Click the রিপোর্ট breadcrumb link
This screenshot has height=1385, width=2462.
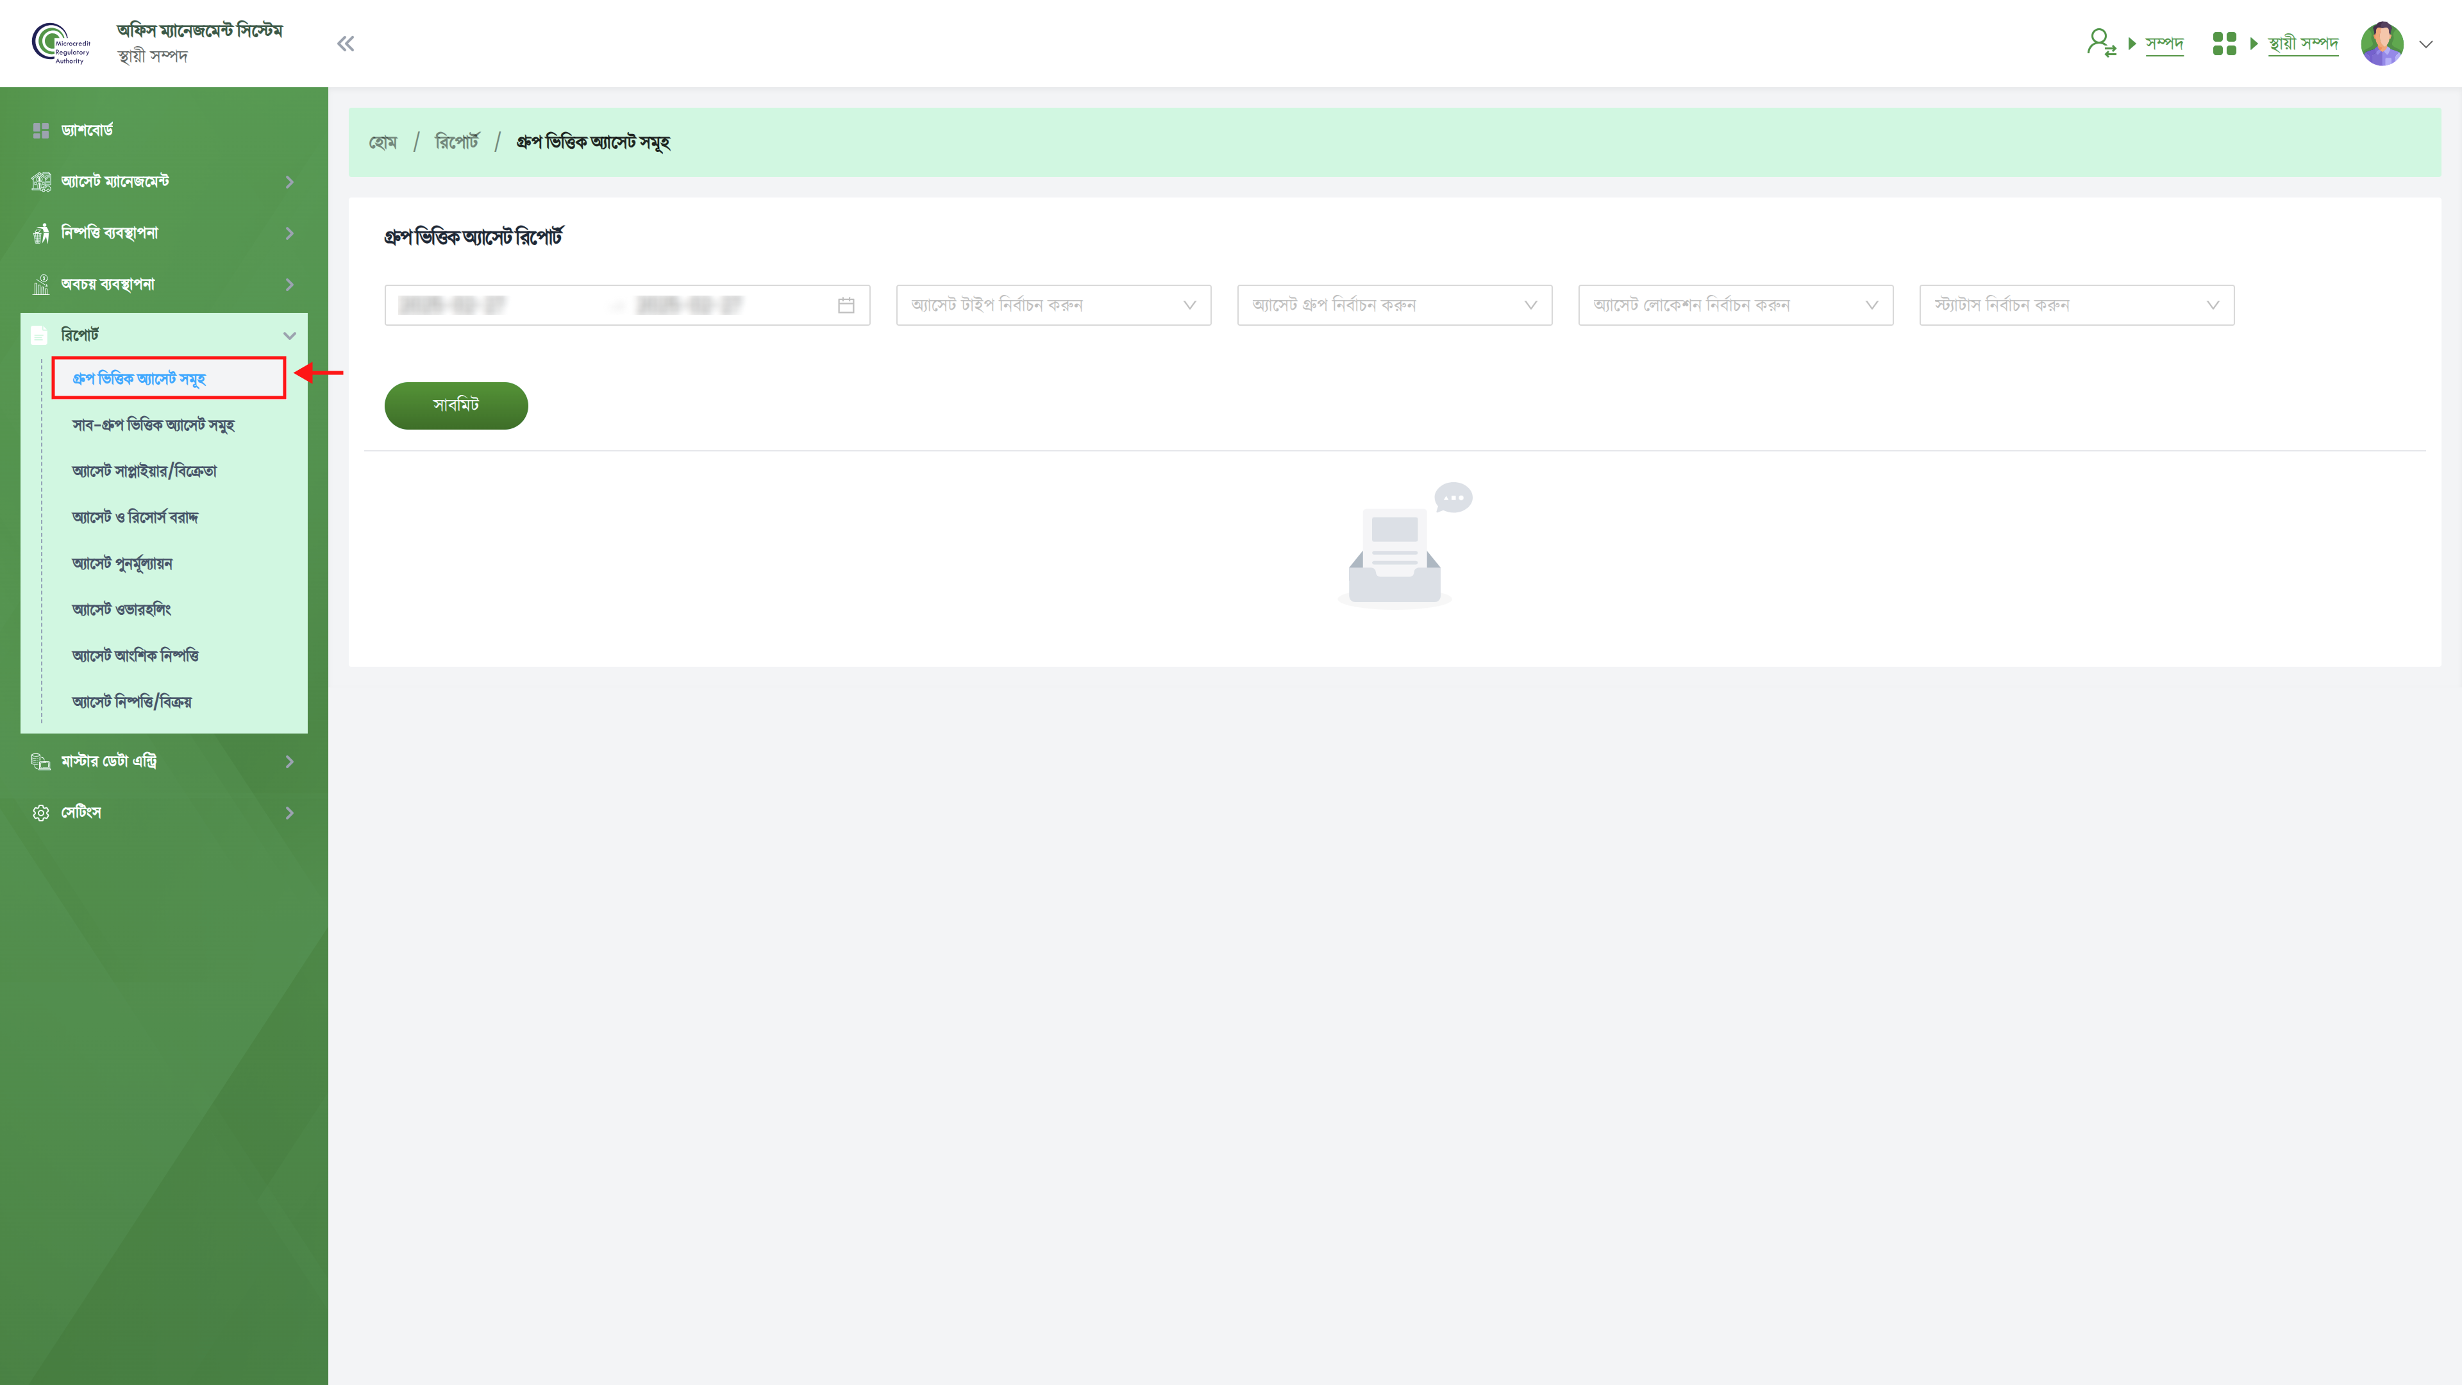pyautogui.click(x=457, y=142)
